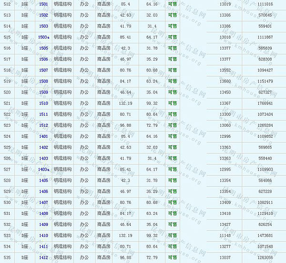Select unit price 11148 cell
This screenshot has width=286, height=263.
(x=225, y=235)
